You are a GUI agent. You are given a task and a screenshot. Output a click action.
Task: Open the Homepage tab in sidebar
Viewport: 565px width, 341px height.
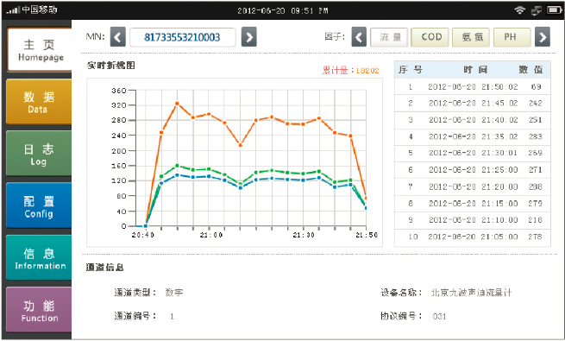tap(40, 50)
